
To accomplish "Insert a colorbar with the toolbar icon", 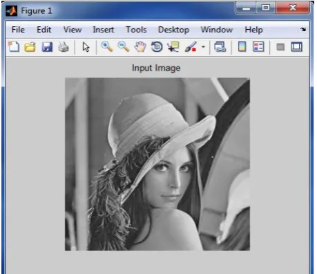I will pyautogui.click(x=242, y=47).
